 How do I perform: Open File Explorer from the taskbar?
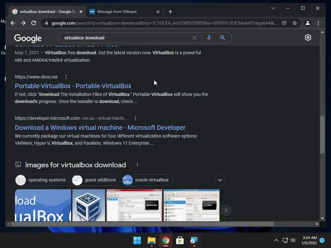click(151, 240)
